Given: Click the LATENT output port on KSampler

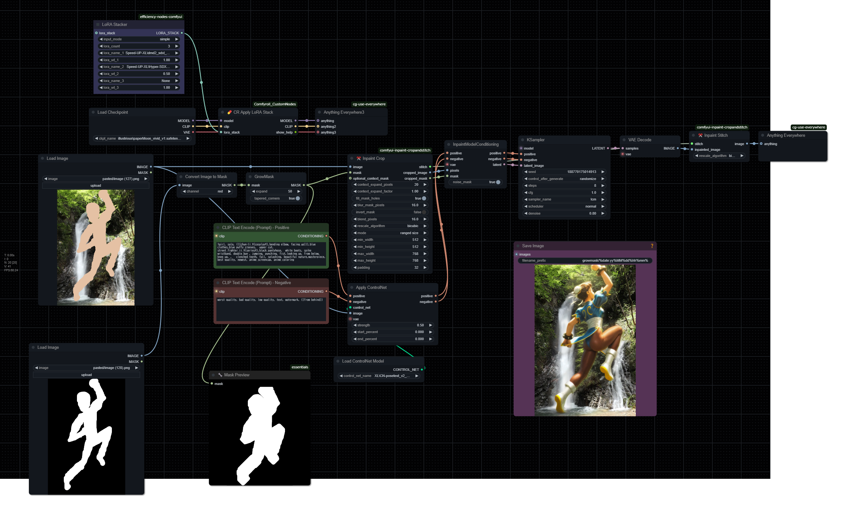Looking at the screenshot, I should [x=608, y=148].
